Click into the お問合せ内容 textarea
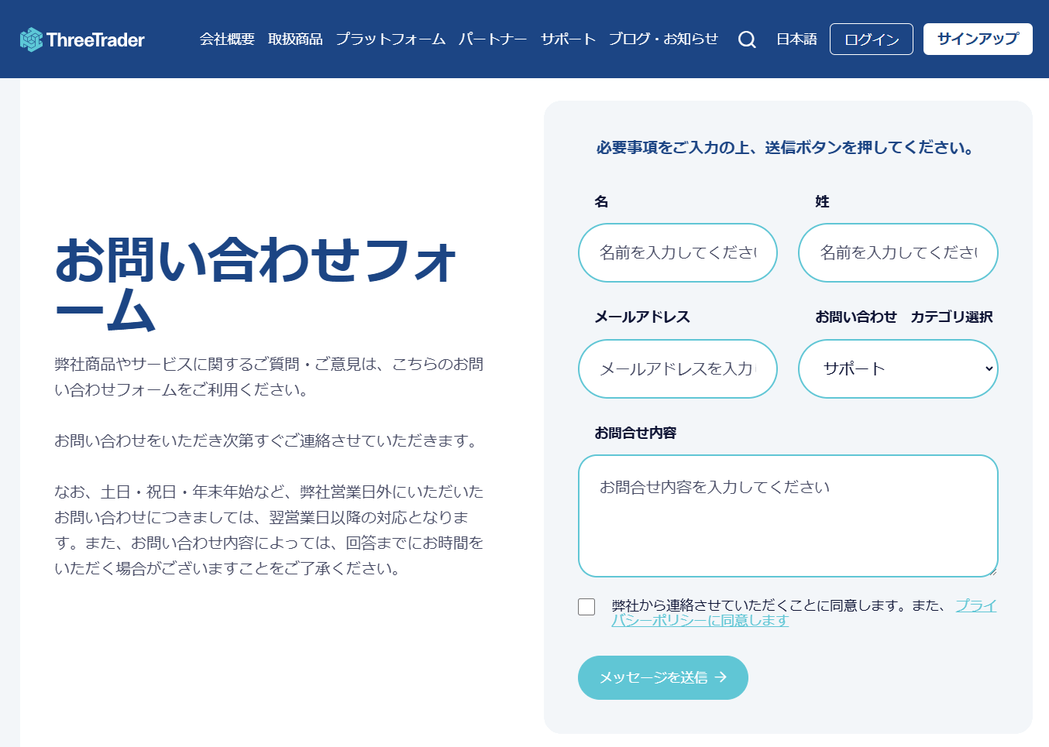Screen dimensions: 1049x747 click(x=788, y=516)
